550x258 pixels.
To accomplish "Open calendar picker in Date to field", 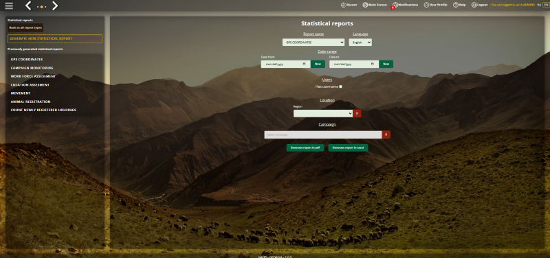I will point(373,64).
